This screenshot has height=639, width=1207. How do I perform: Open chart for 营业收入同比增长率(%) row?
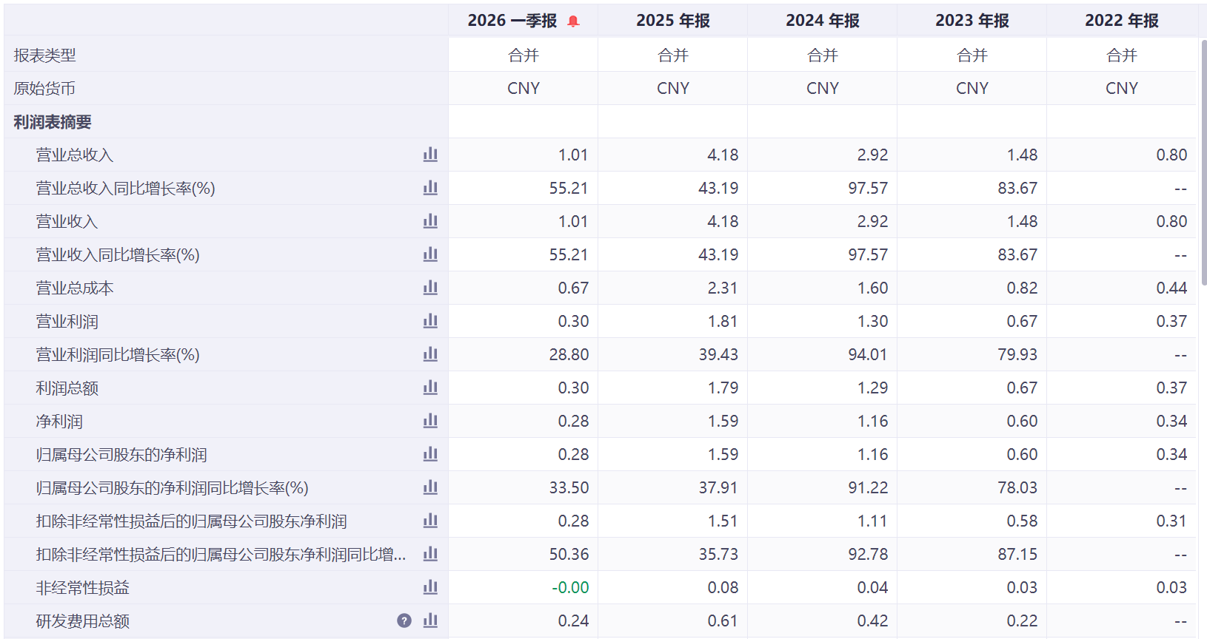[x=430, y=254]
